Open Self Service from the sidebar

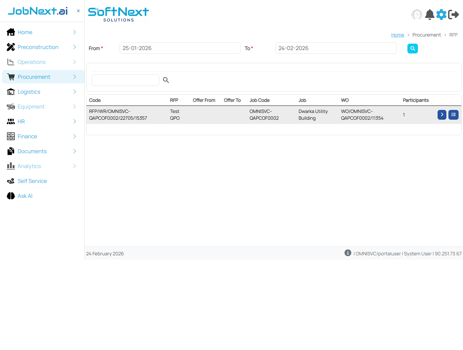click(32, 181)
